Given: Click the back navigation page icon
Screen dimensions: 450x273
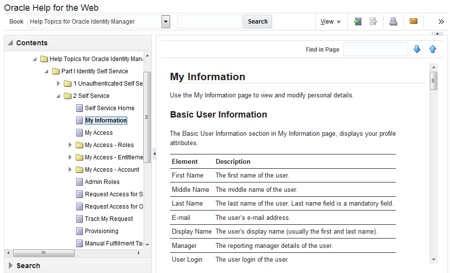Looking at the screenshot, I should point(358,22).
